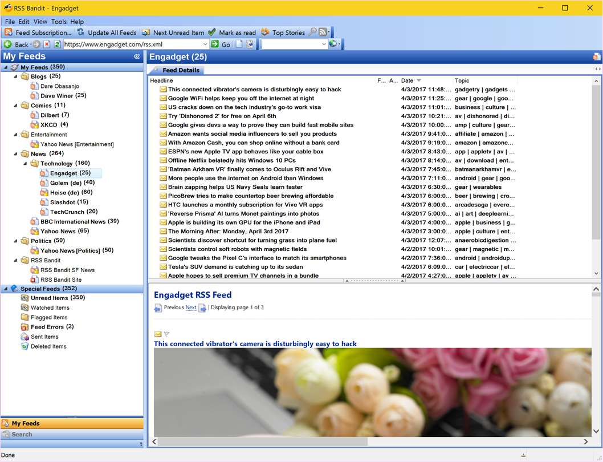
Task: Click Update All Feeds toolbar button
Action: 107,33
